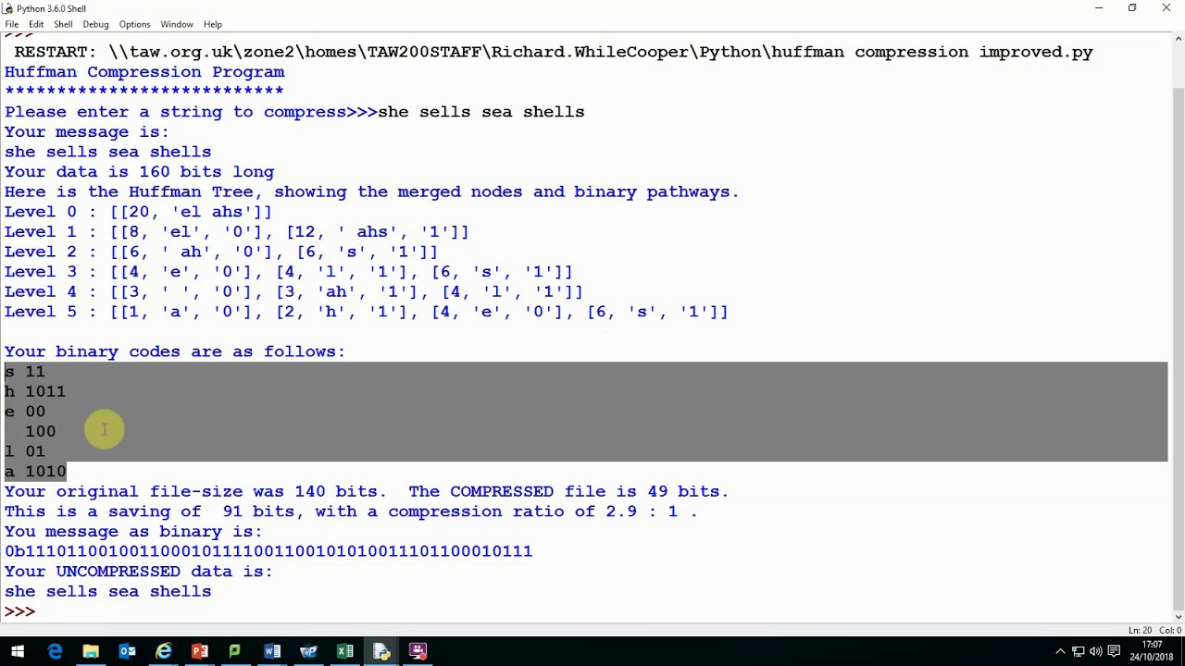Click the binary message string starting 0b111
1185x666 pixels.
pyautogui.click(x=268, y=551)
